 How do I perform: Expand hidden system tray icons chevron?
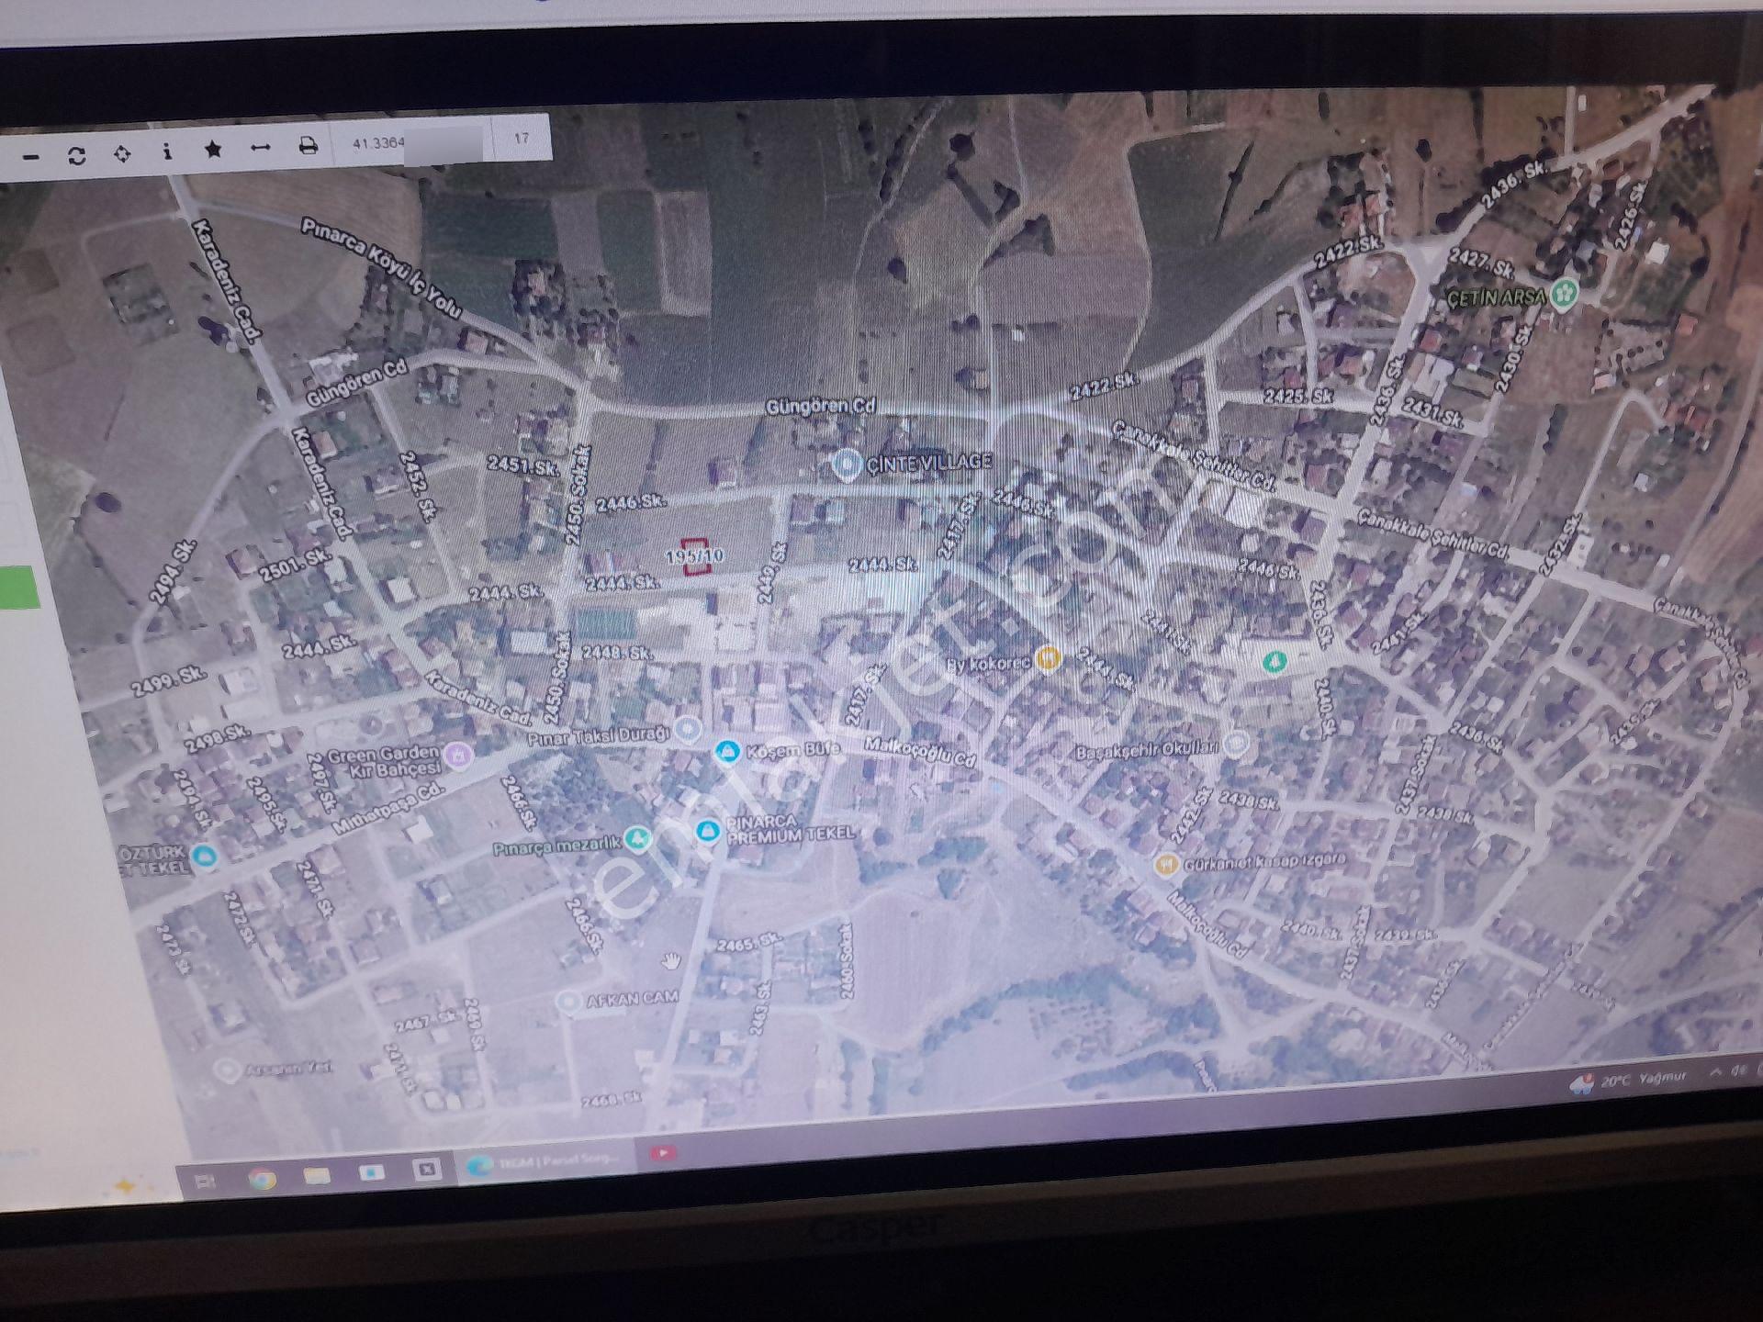[1714, 1072]
